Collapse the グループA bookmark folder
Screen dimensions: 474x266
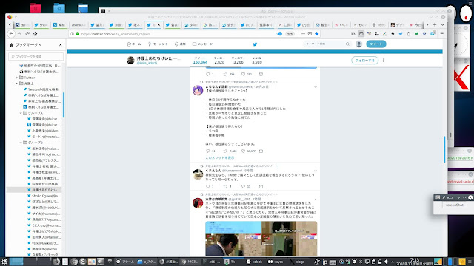click(x=21, y=113)
